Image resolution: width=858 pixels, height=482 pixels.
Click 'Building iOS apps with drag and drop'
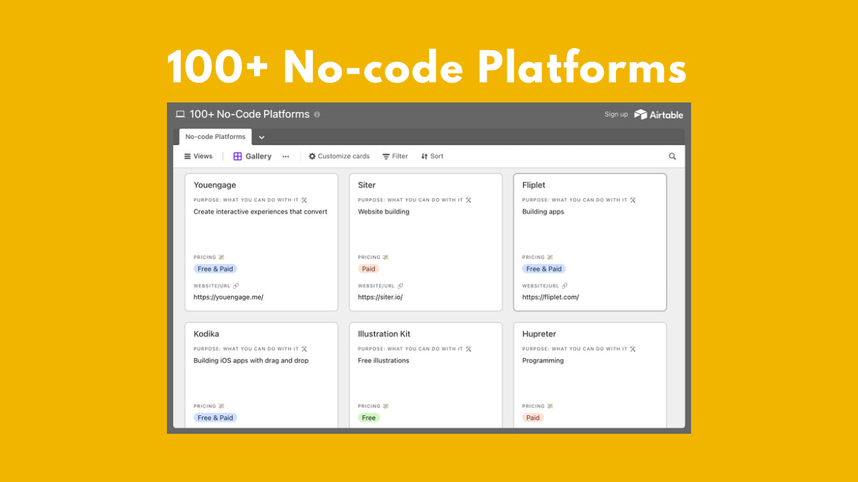pyautogui.click(x=251, y=360)
